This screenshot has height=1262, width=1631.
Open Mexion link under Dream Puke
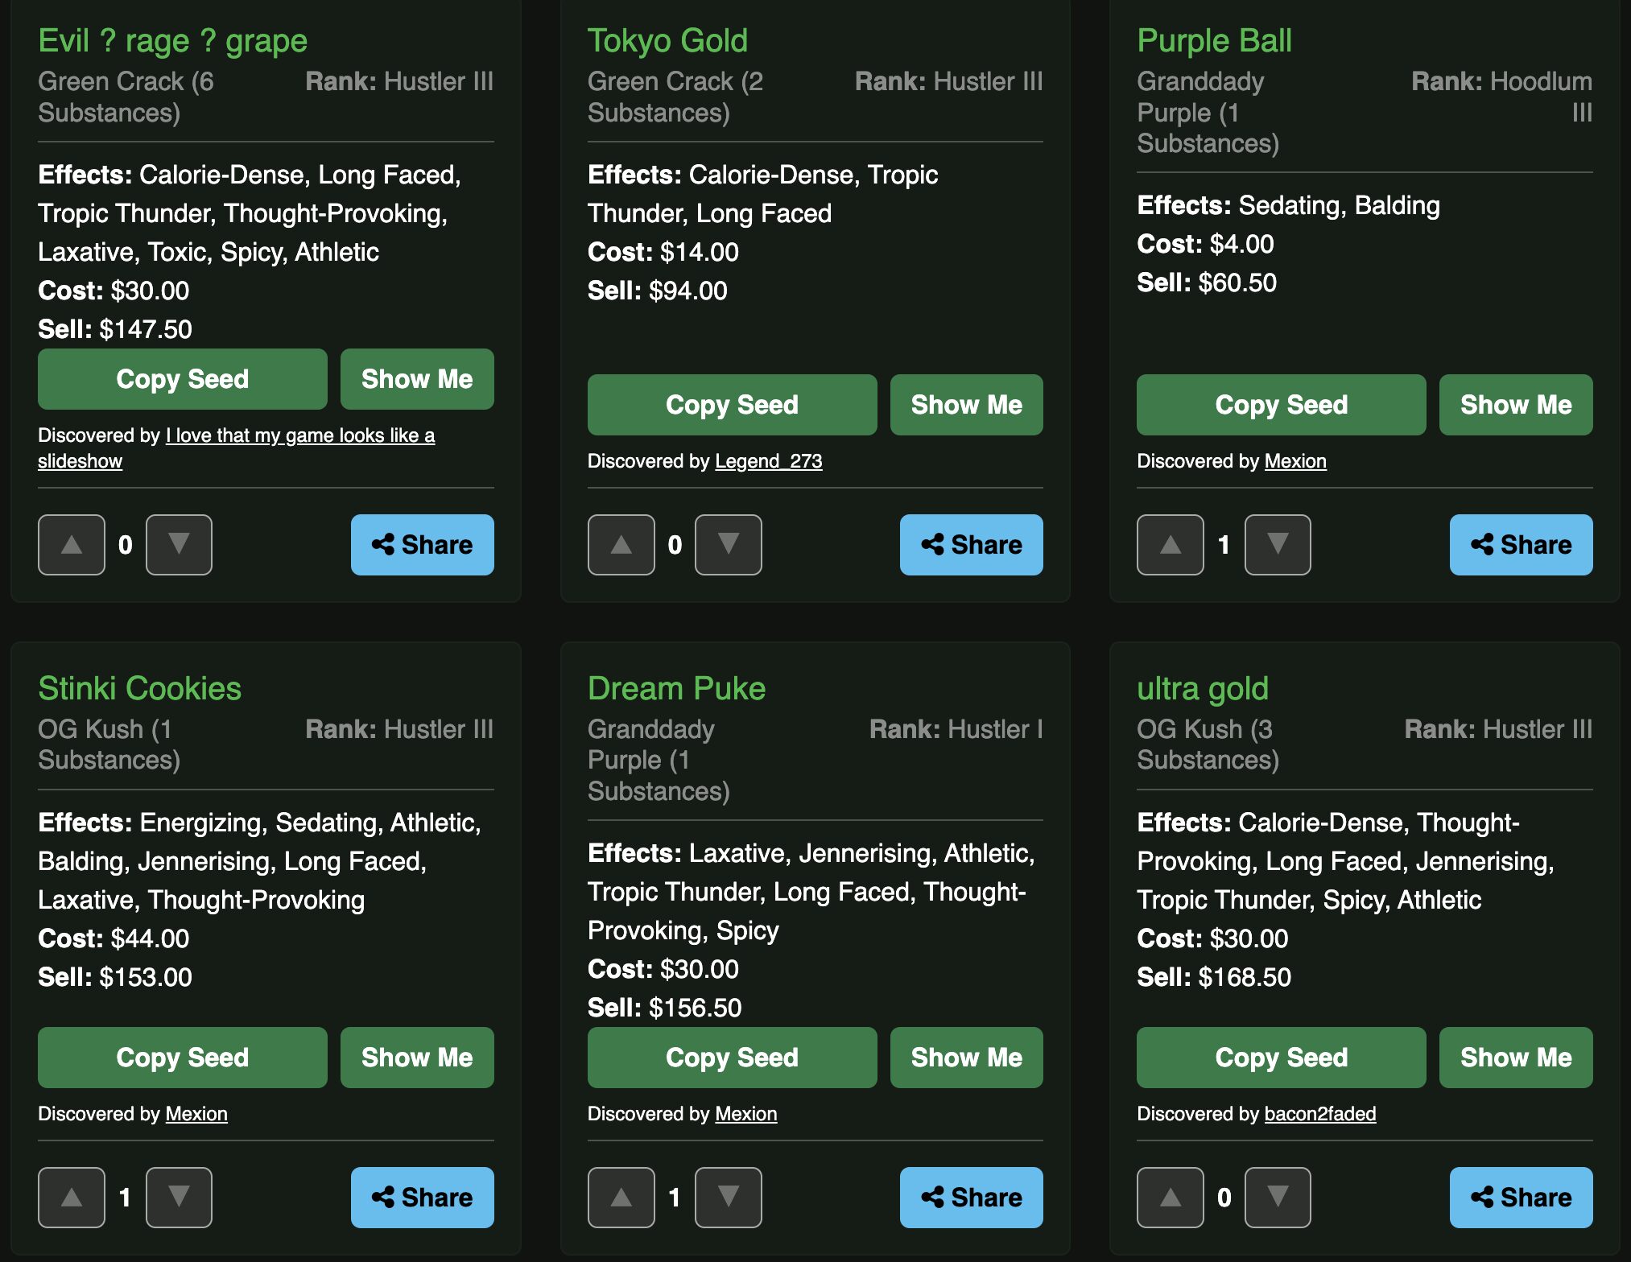click(745, 1114)
